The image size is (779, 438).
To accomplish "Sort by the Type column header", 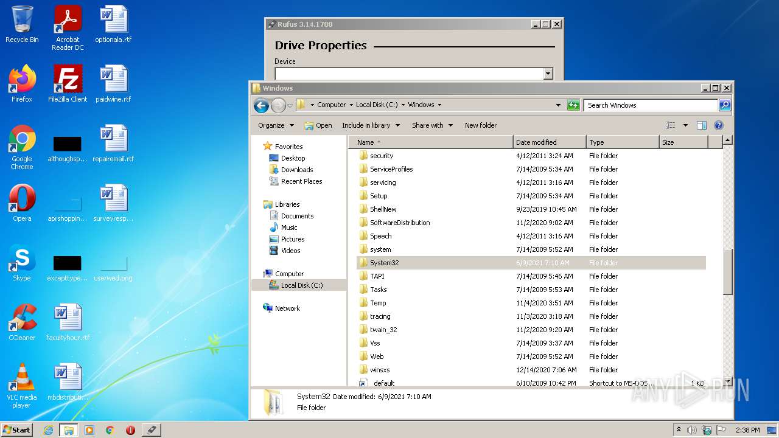I will pyautogui.click(x=623, y=142).
